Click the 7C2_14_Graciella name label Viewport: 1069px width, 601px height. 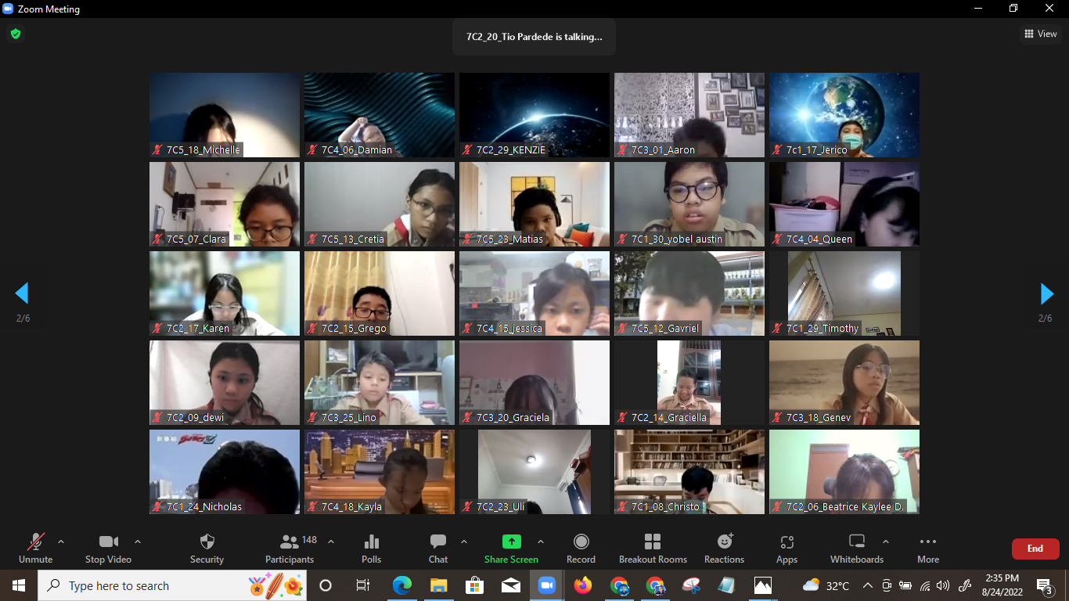669,417
